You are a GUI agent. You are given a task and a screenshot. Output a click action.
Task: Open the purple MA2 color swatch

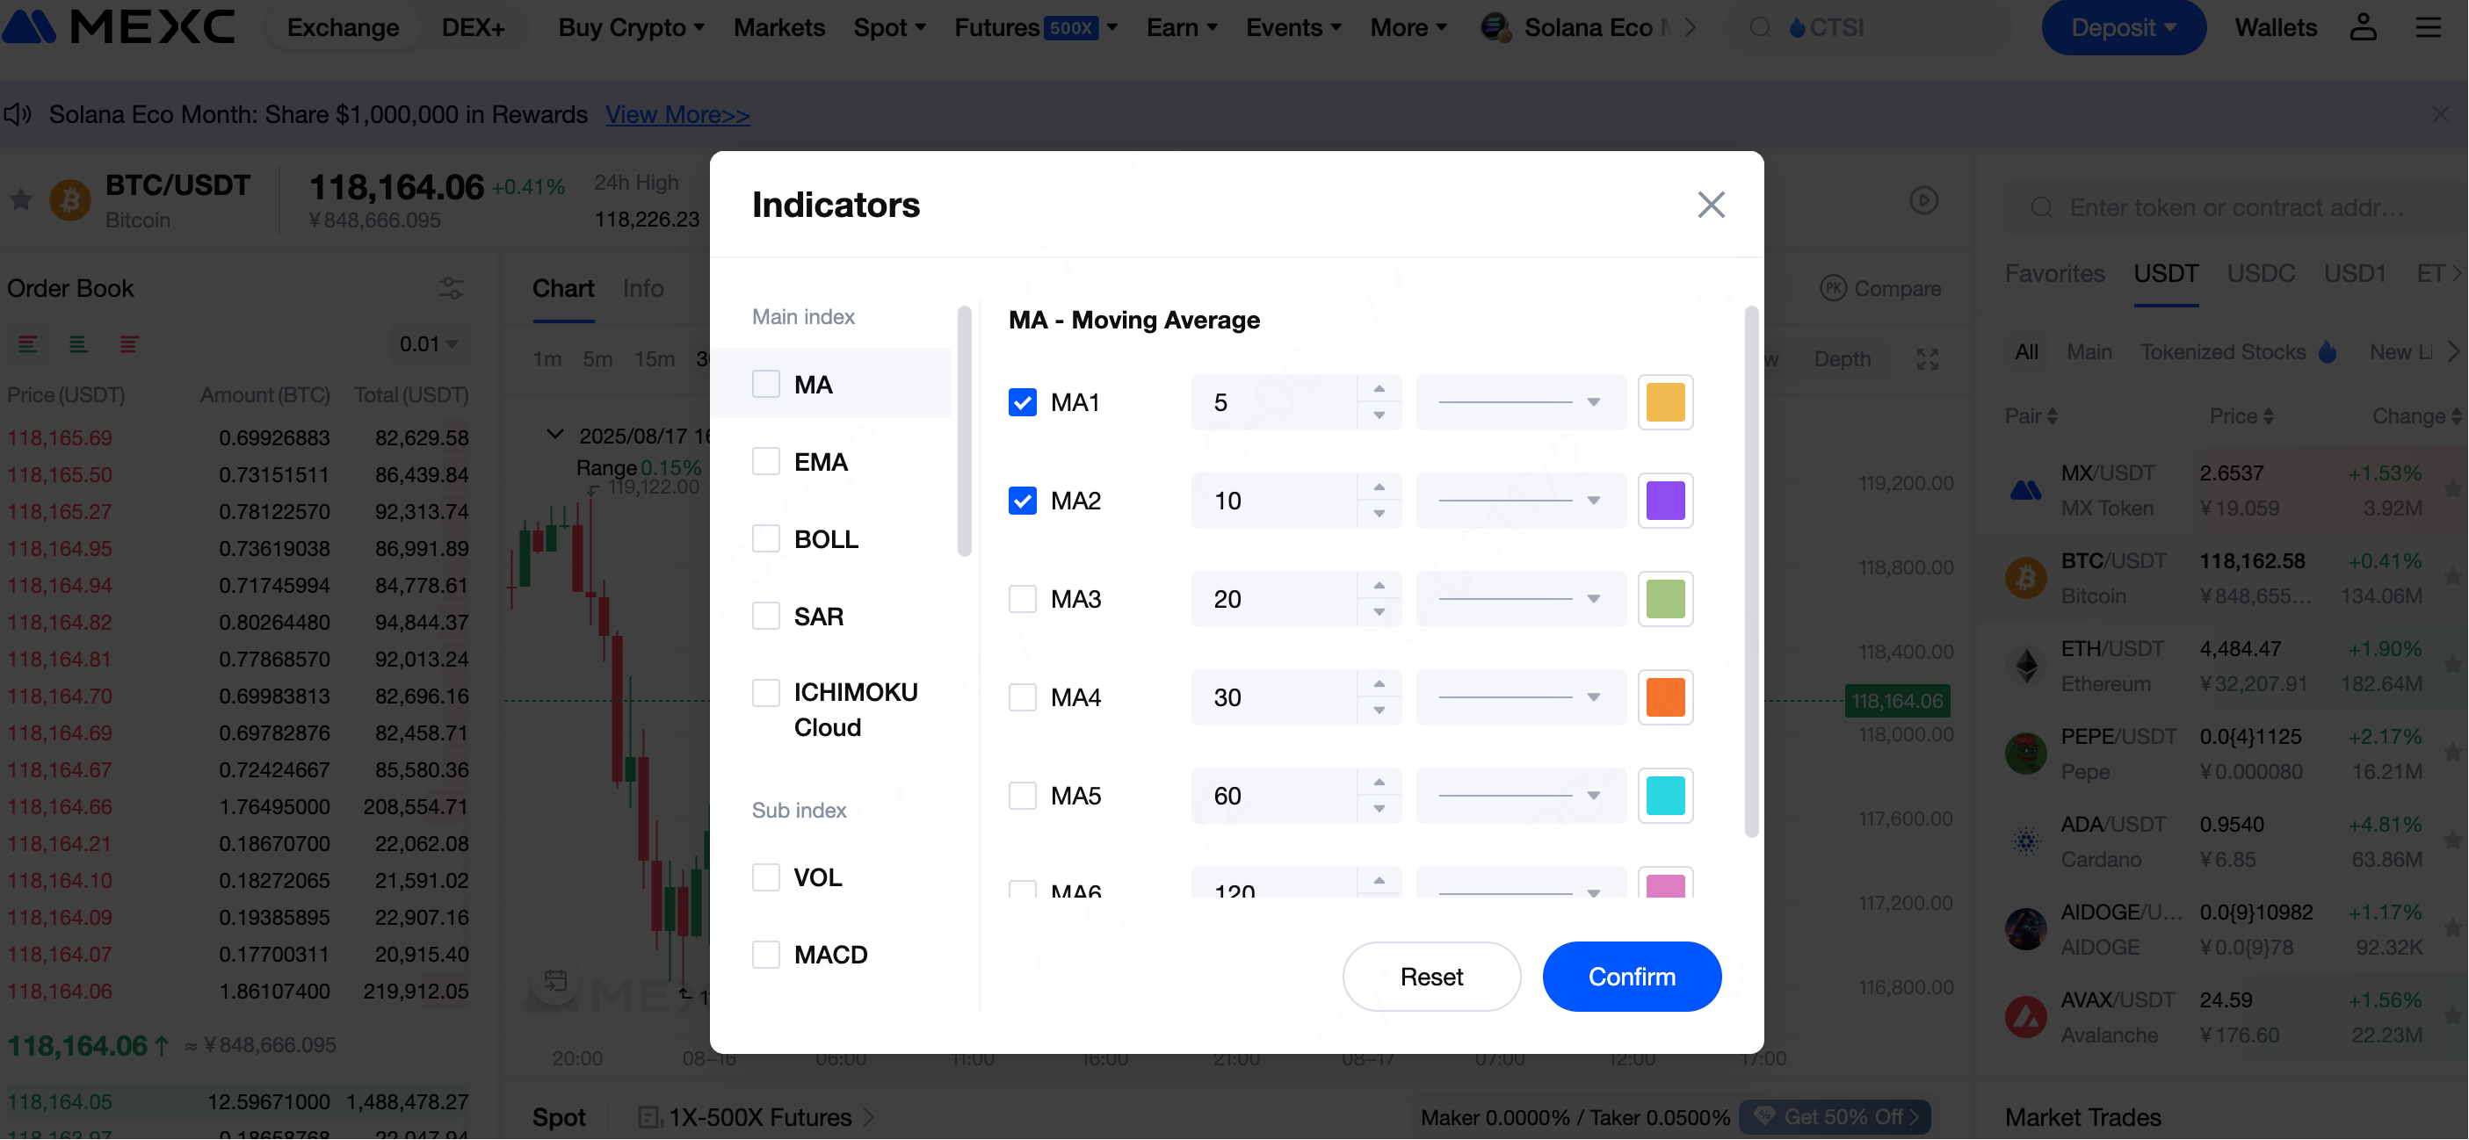pyautogui.click(x=1665, y=500)
